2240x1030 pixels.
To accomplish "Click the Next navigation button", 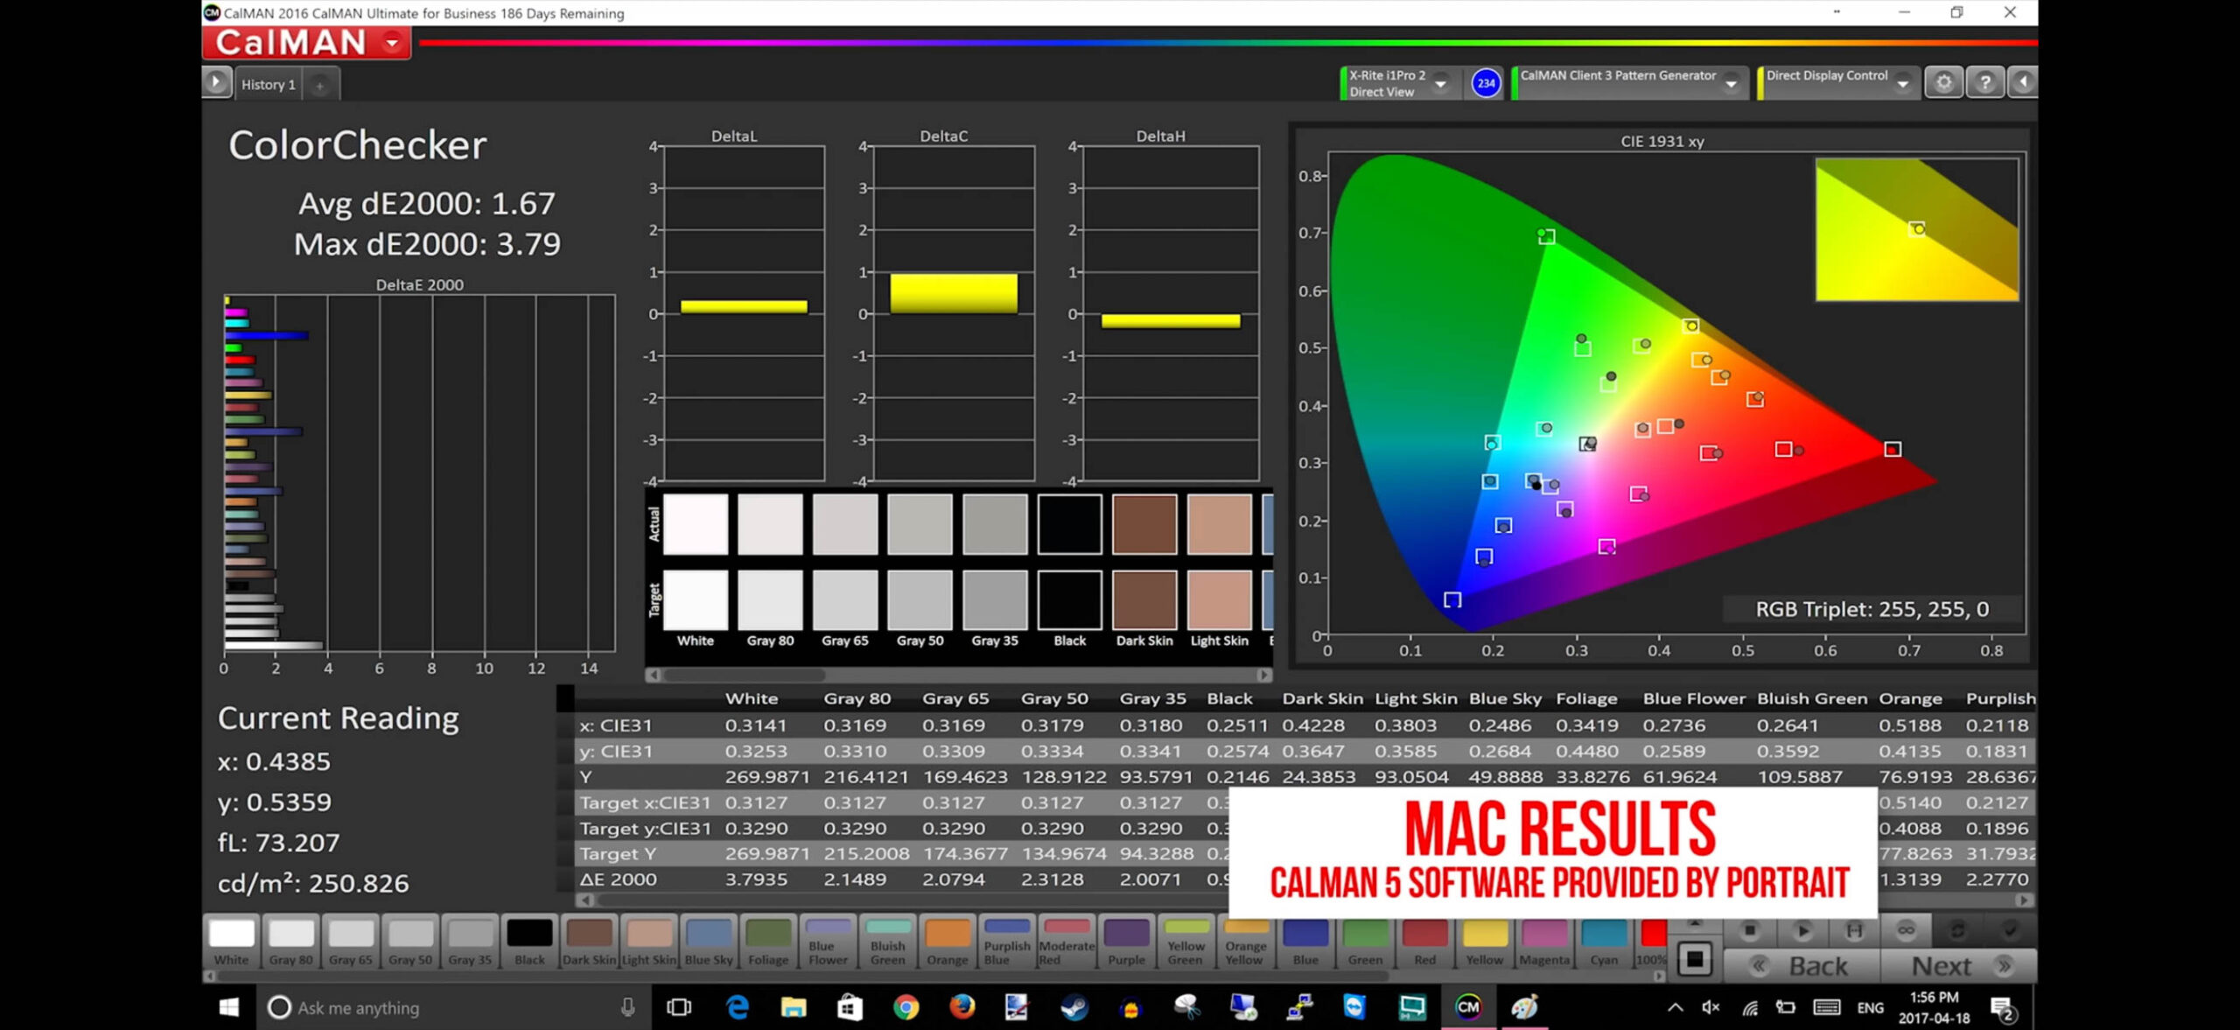I will (1959, 965).
